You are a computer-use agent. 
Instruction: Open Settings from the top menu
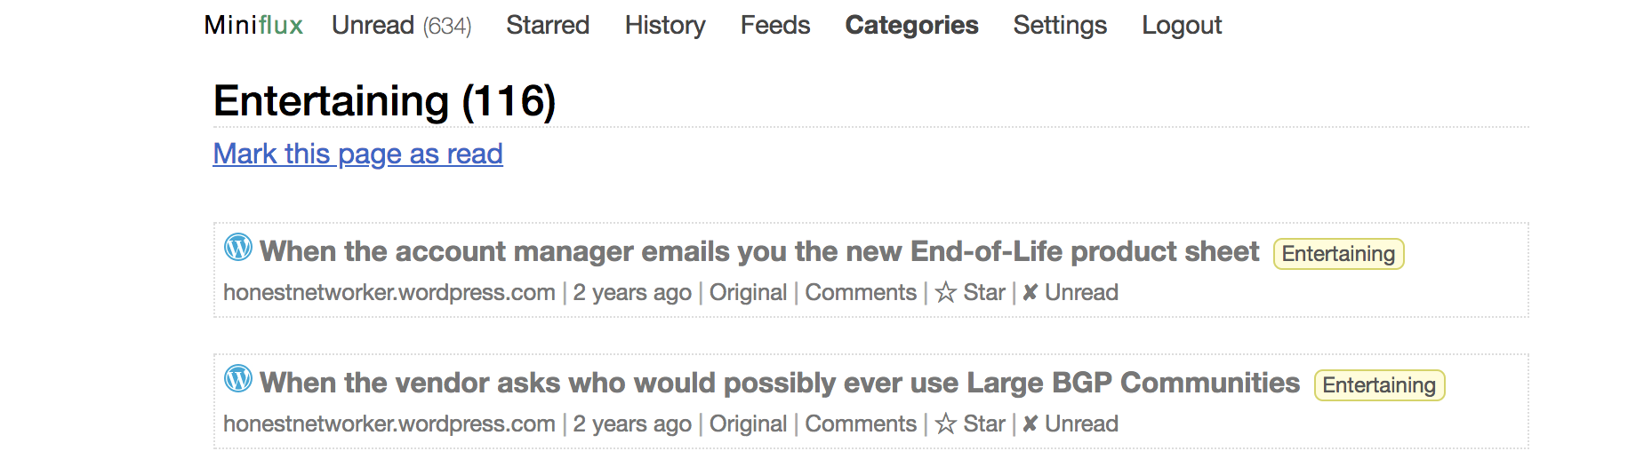[1060, 25]
